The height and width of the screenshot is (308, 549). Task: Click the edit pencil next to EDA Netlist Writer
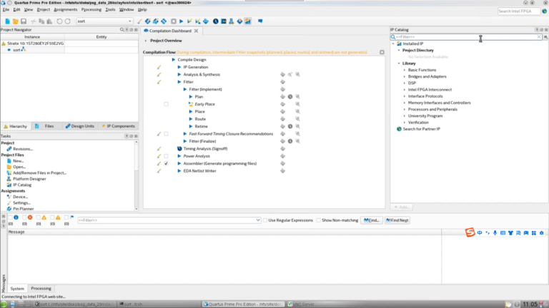coord(159,171)
